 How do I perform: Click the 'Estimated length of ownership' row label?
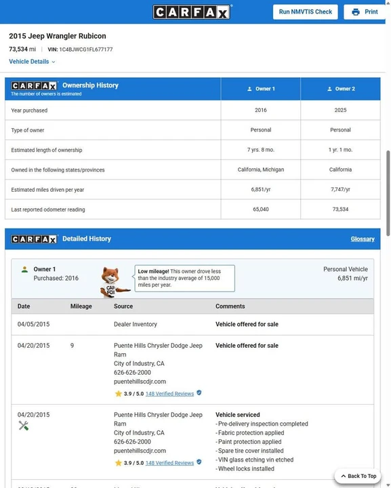click(x=47, y=150)
